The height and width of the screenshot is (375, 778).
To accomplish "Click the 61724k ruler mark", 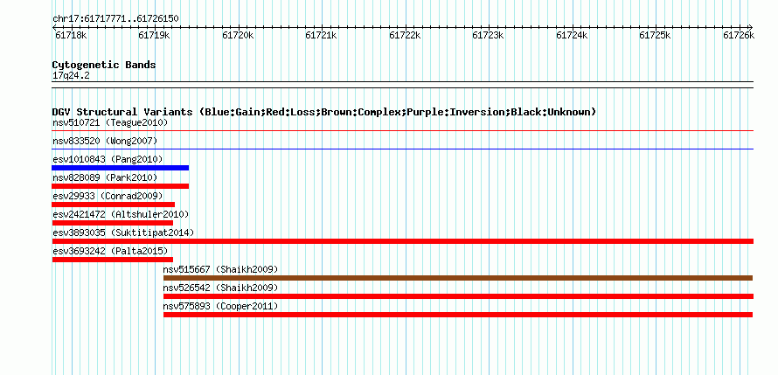I will (572, 35).
